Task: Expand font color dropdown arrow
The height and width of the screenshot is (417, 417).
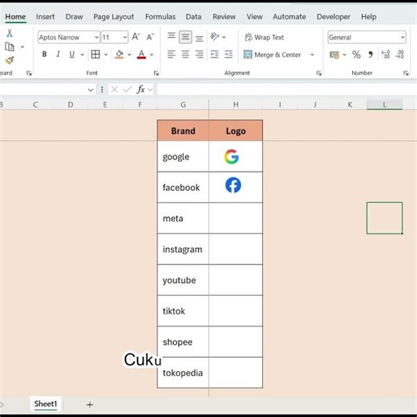Action: pos(152,55)
